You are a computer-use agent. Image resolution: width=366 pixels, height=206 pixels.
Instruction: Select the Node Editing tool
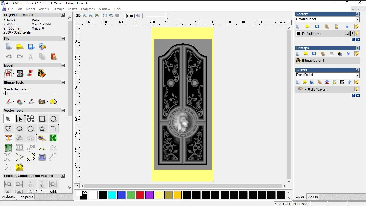[x=19, y=119]
